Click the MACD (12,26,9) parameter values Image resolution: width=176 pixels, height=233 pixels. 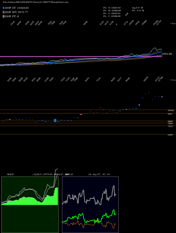52,174
